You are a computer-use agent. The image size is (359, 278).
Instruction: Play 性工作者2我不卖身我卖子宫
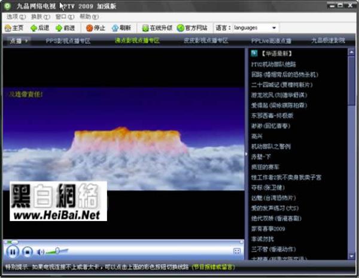point(286,177)
